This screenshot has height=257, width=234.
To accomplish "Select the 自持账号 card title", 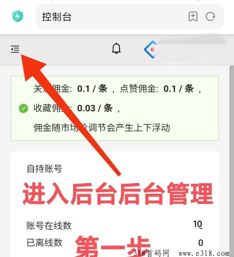I will coord(44,169).
